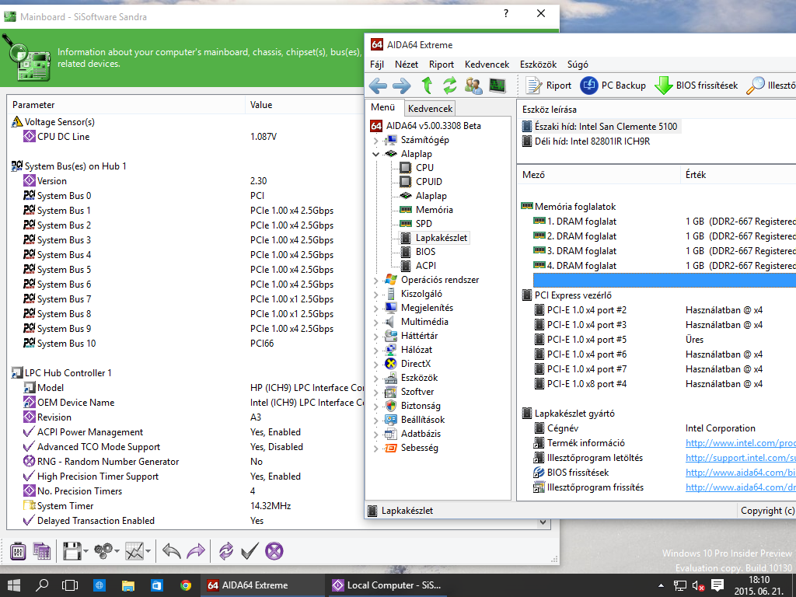Click the purple cancel X icon in Sandra
796x597 pixels.
[x=274, y=551]
